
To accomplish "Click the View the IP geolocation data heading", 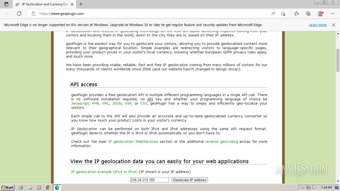I will pos(159,161).
